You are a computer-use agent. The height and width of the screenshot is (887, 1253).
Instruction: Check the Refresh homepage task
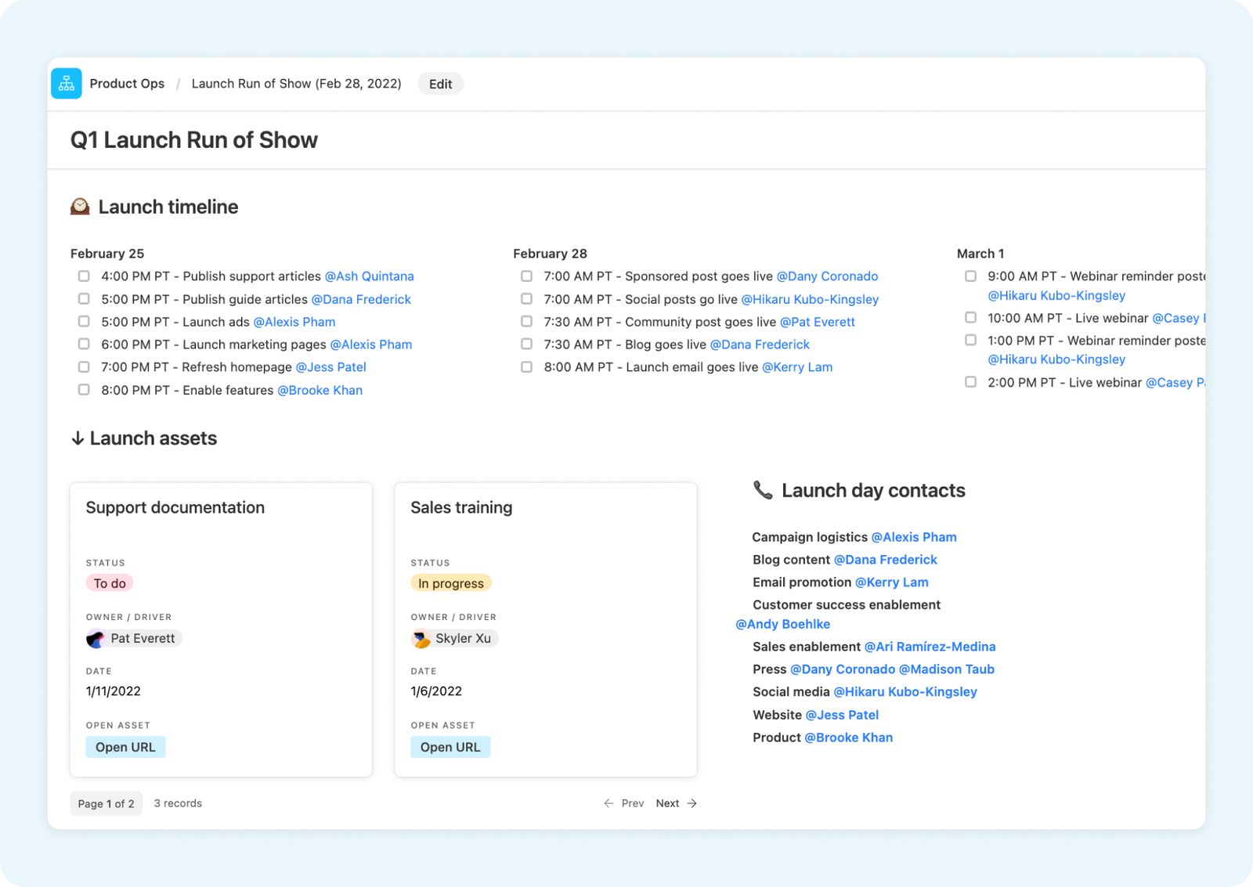click(84, 367)
